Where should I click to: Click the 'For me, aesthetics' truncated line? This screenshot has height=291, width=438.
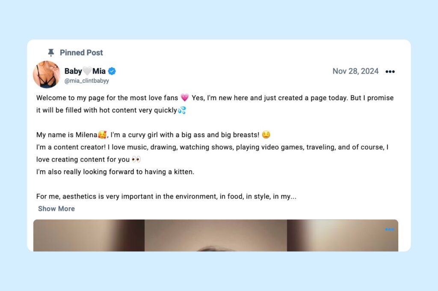coord(166,197)
